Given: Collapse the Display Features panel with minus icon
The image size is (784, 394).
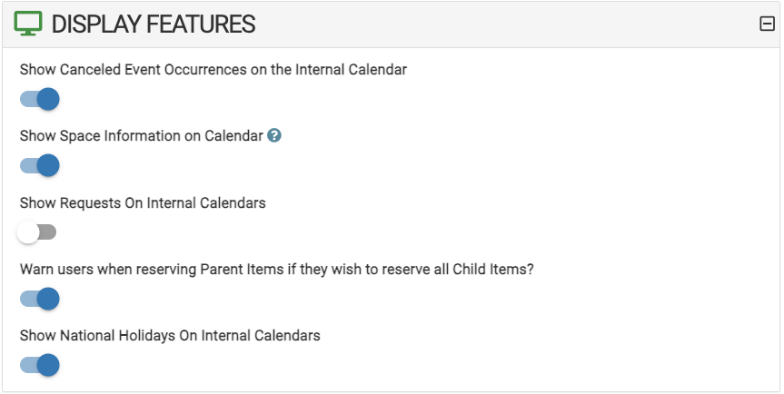Looking at the screenshot, I should [x=767, y=24].
